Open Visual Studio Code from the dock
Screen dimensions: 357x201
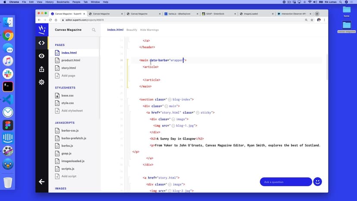tap(8, 99)
